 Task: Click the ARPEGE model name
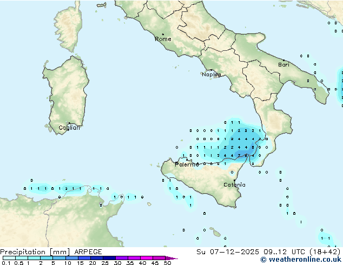(88, 252)
